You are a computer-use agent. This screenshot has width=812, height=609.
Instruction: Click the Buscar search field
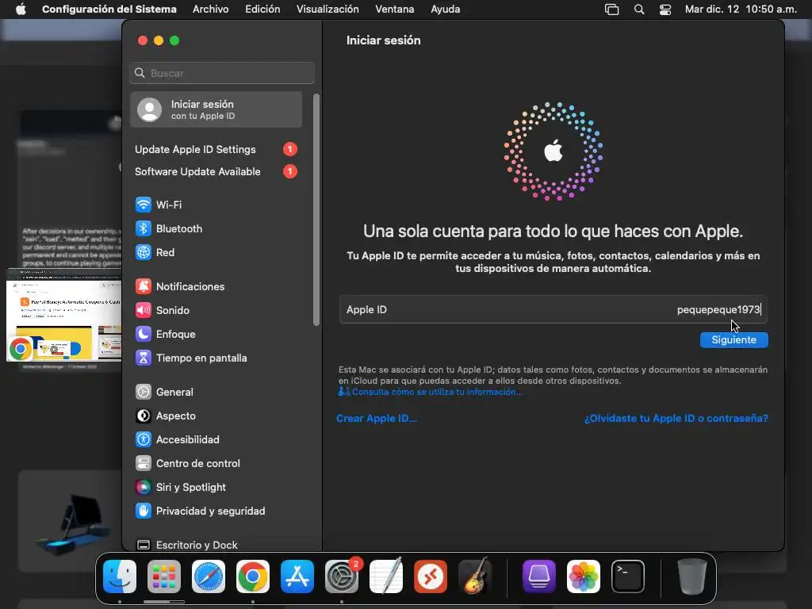[x=222, y=73]
